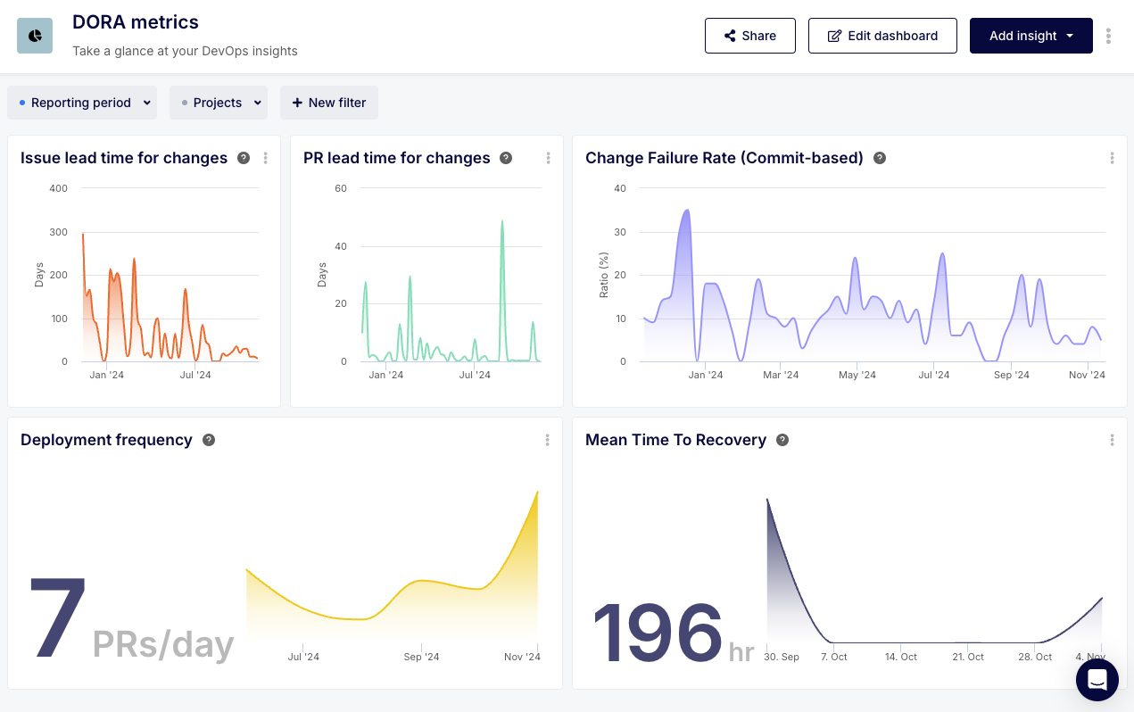Viewport: 1134px width, 712px height.
Task: Expand the Projects filter dropdown
Action: click(219, 103)
